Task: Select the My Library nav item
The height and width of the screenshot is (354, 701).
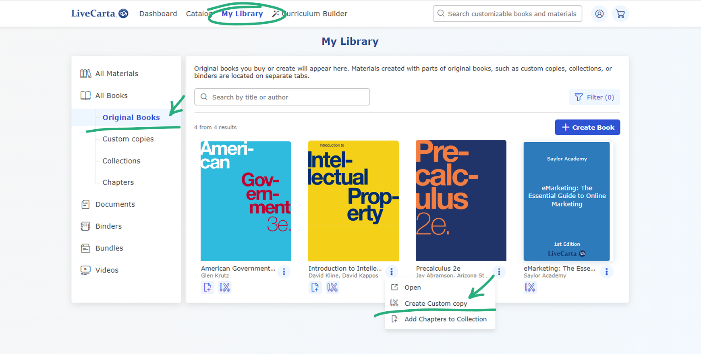Action: [242, 14]
